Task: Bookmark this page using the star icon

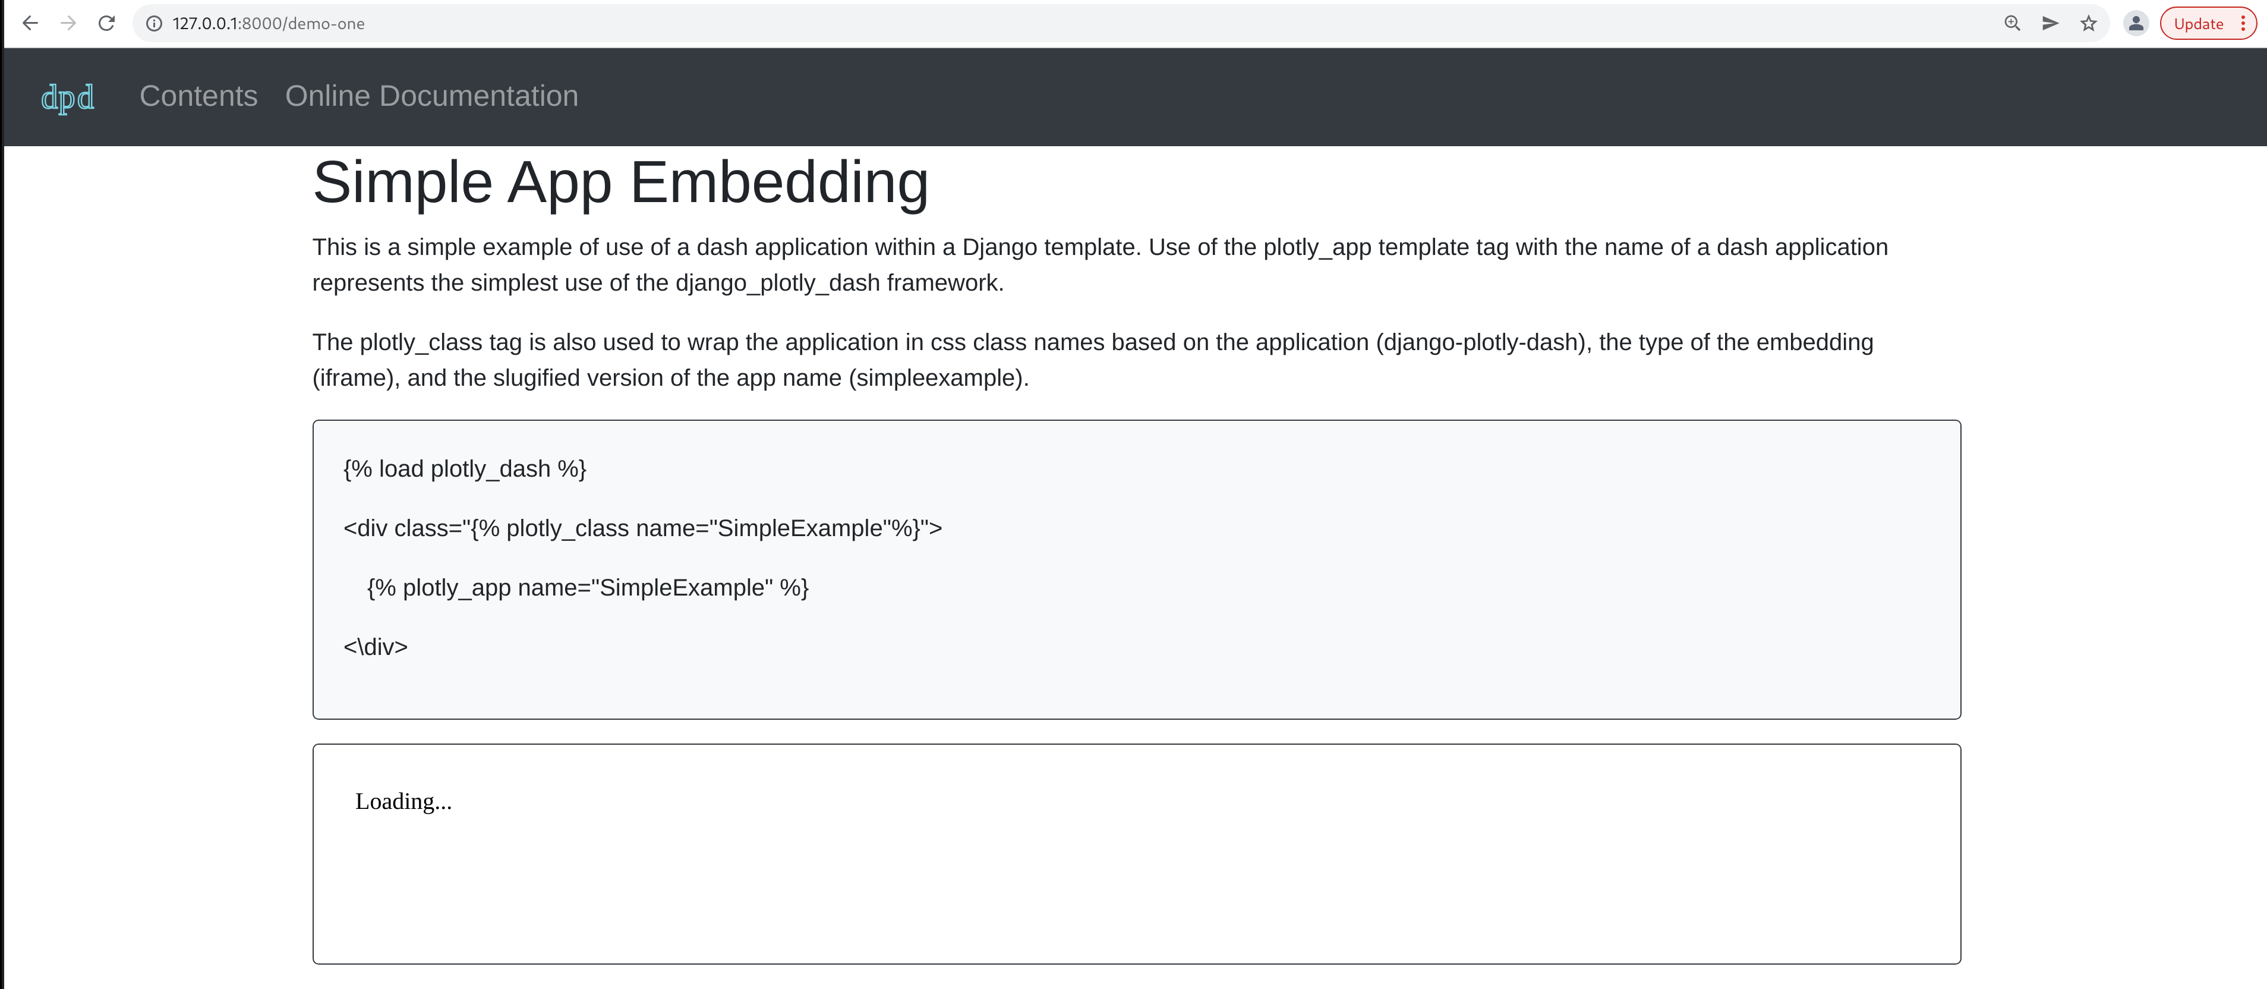Action: point(2088,24)
